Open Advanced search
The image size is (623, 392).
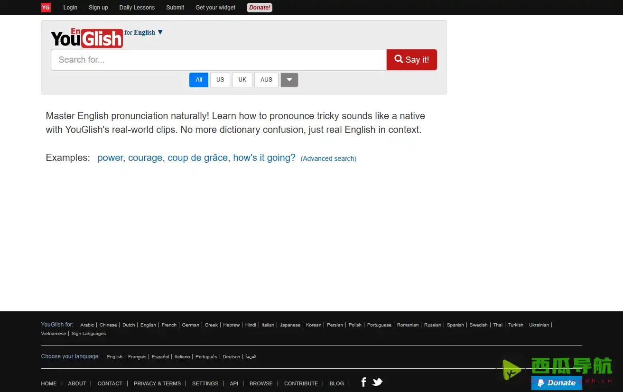point(328,159)
